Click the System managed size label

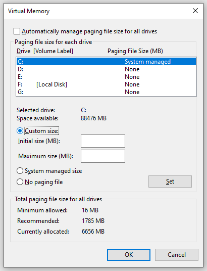point(54,171)
